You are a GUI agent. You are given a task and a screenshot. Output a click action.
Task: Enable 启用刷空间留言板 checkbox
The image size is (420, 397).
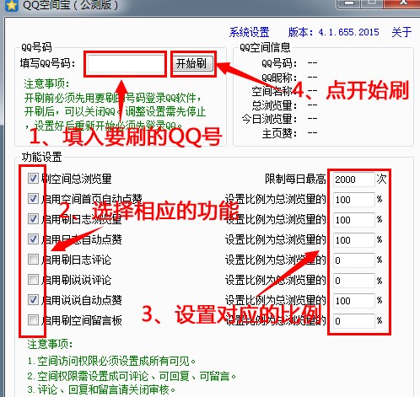tap(33, 319)
